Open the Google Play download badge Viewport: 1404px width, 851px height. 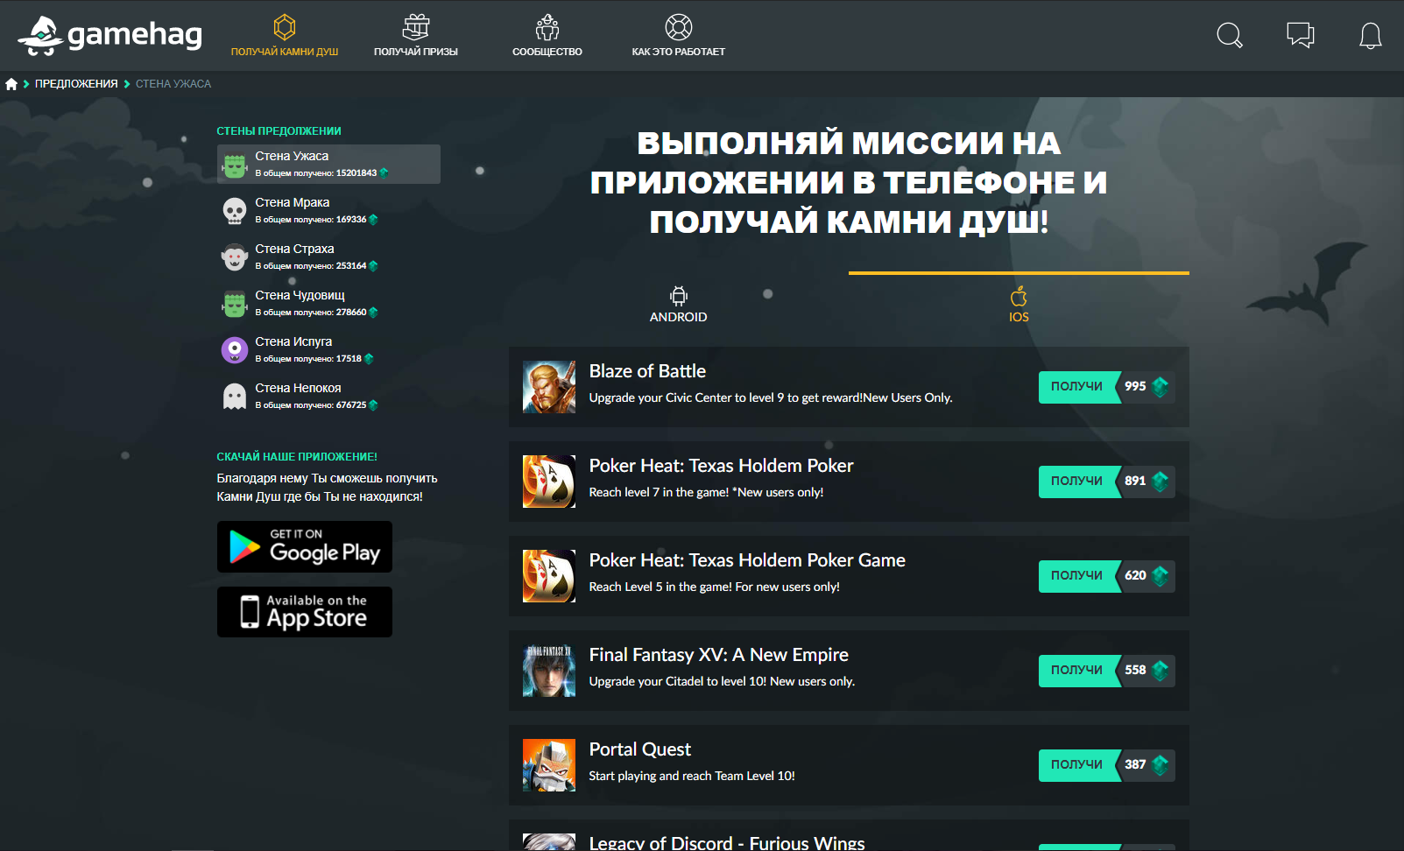point(305,547)
